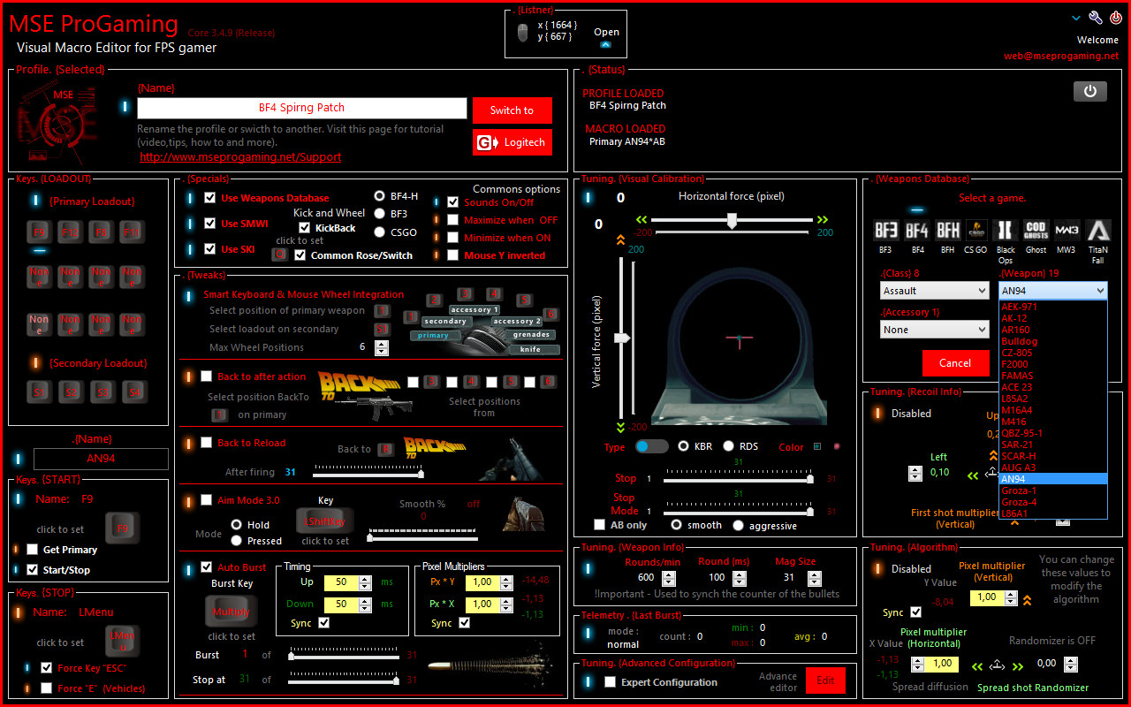Open the Class dropdown showing Assault
This screenshot has height=707, width=1131.
point(935,291)
